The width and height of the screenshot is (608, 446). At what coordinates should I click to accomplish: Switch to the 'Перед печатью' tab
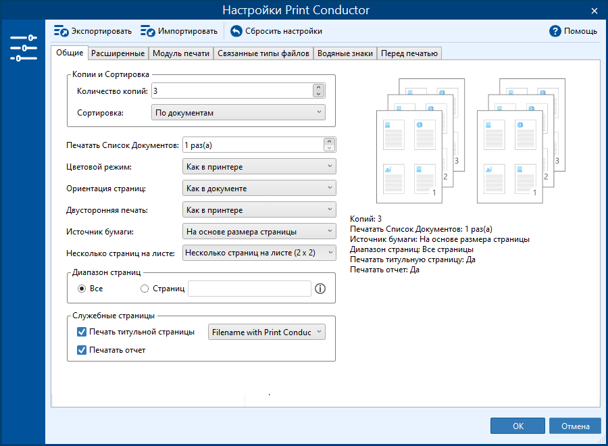point(409,53)
